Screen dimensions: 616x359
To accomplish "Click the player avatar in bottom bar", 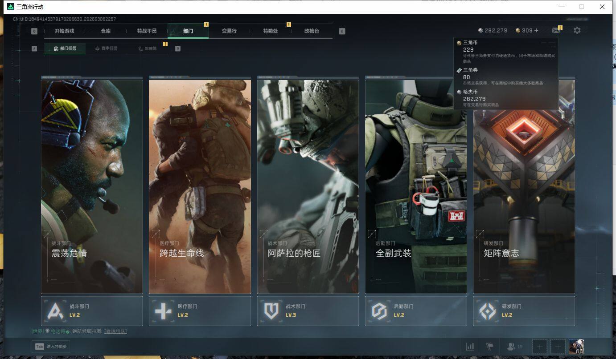I will coord(576,347).
